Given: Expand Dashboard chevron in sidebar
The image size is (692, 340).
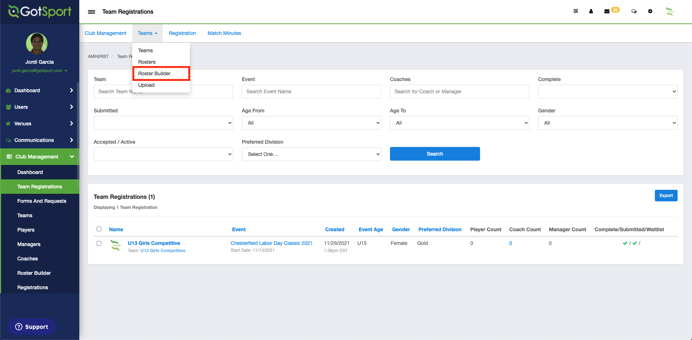Looking at the screenshot, I should (71, 90).
